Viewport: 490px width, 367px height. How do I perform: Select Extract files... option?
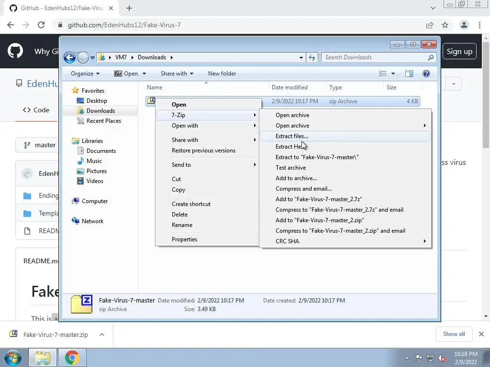coord(345,136)
